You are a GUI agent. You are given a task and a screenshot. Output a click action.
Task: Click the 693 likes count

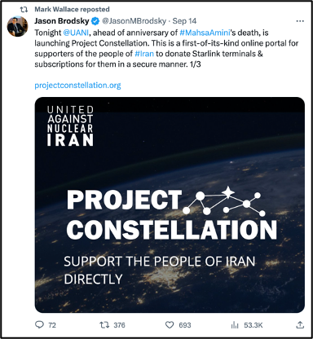pos(185,325)
